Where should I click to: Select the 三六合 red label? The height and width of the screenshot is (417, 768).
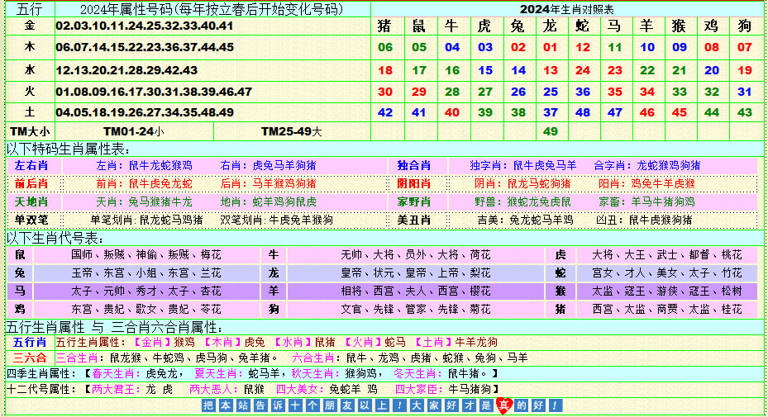tap(29, 358)
